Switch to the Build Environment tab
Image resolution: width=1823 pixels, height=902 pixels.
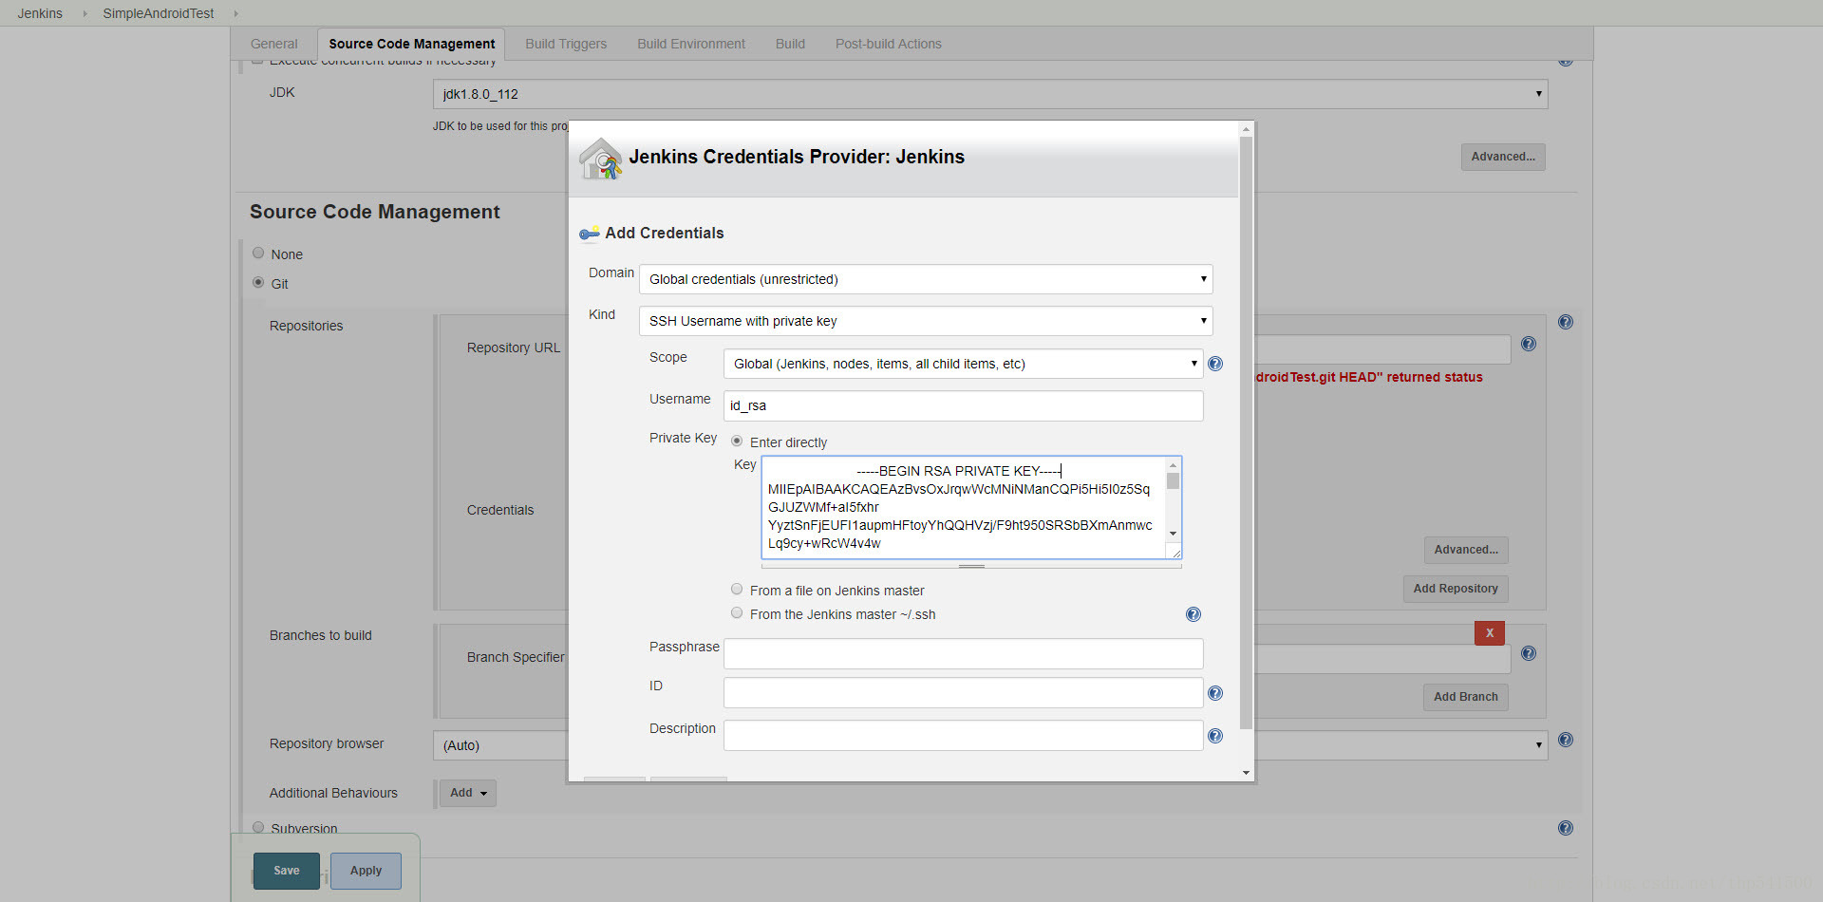691,44
